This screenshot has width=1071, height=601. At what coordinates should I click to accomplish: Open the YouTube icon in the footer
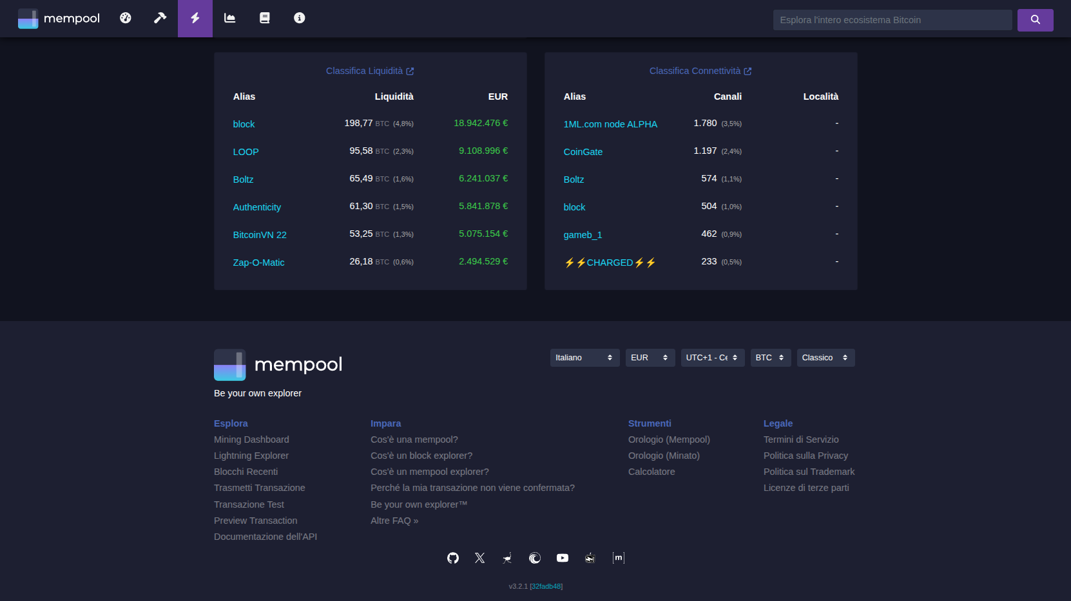(563, 558)
